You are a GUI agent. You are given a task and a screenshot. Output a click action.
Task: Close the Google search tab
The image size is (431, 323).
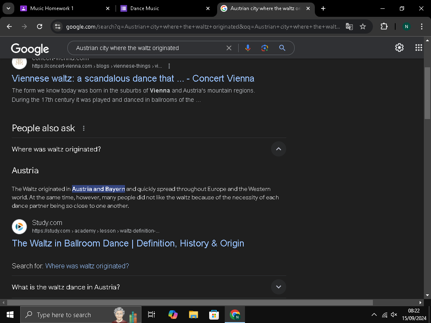coord(308,8)
